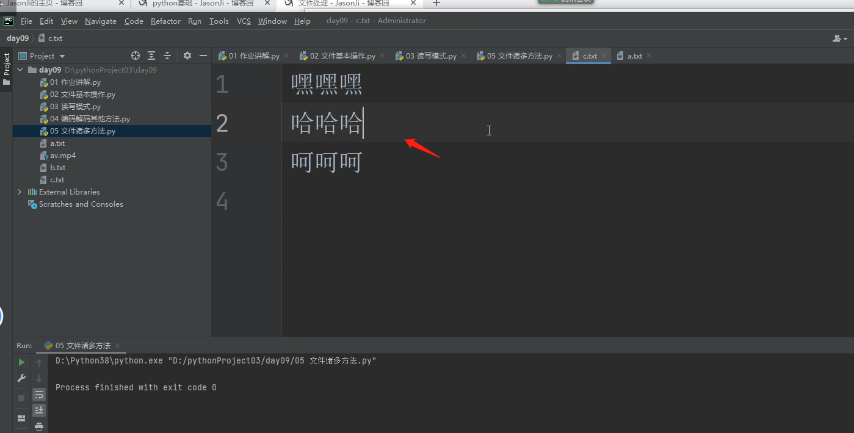Click the Restore Layout icon in Run panel
Viewport: 854px width, 433px height.
22,418
